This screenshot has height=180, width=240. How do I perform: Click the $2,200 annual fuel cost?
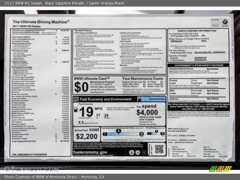click(x=87, y=136)
